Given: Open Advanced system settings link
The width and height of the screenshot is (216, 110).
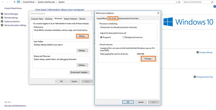Looking at the screenshot, I should [x=15, y=25].
